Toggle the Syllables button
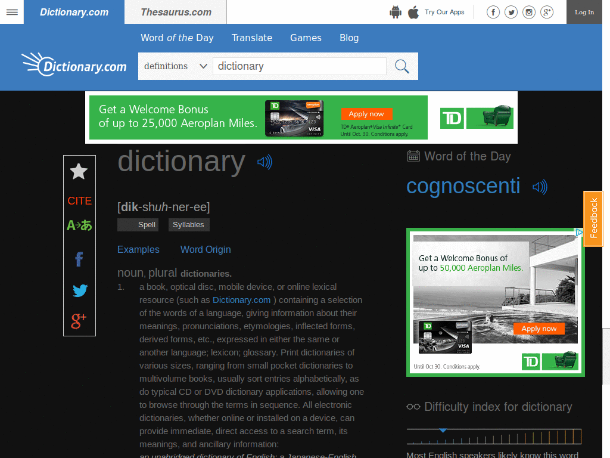 point(189,225)
